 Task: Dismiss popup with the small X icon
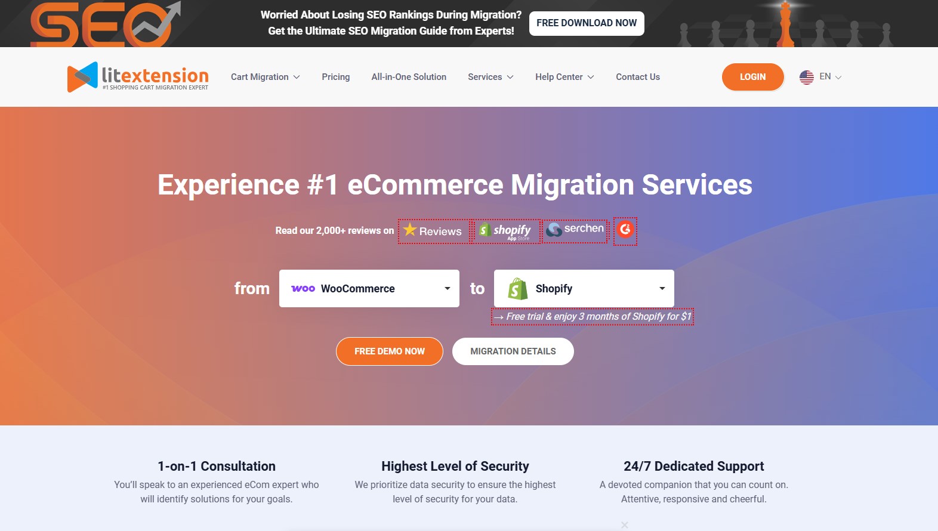tap(625, 525)
